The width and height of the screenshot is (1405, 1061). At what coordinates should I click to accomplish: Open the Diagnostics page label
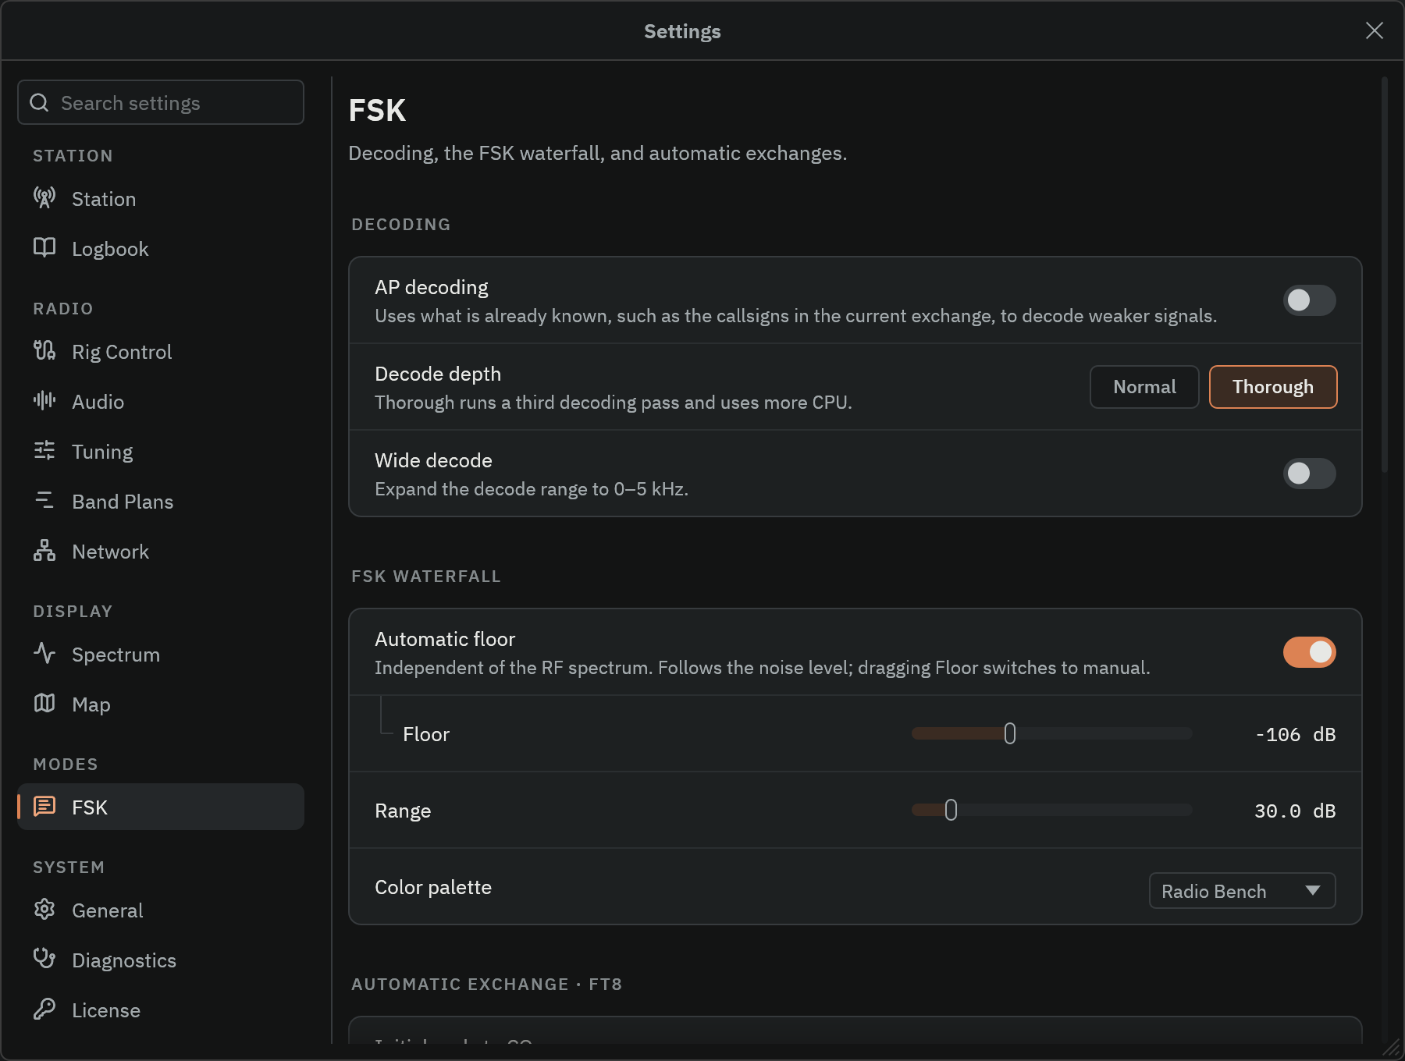pos(124,960)
